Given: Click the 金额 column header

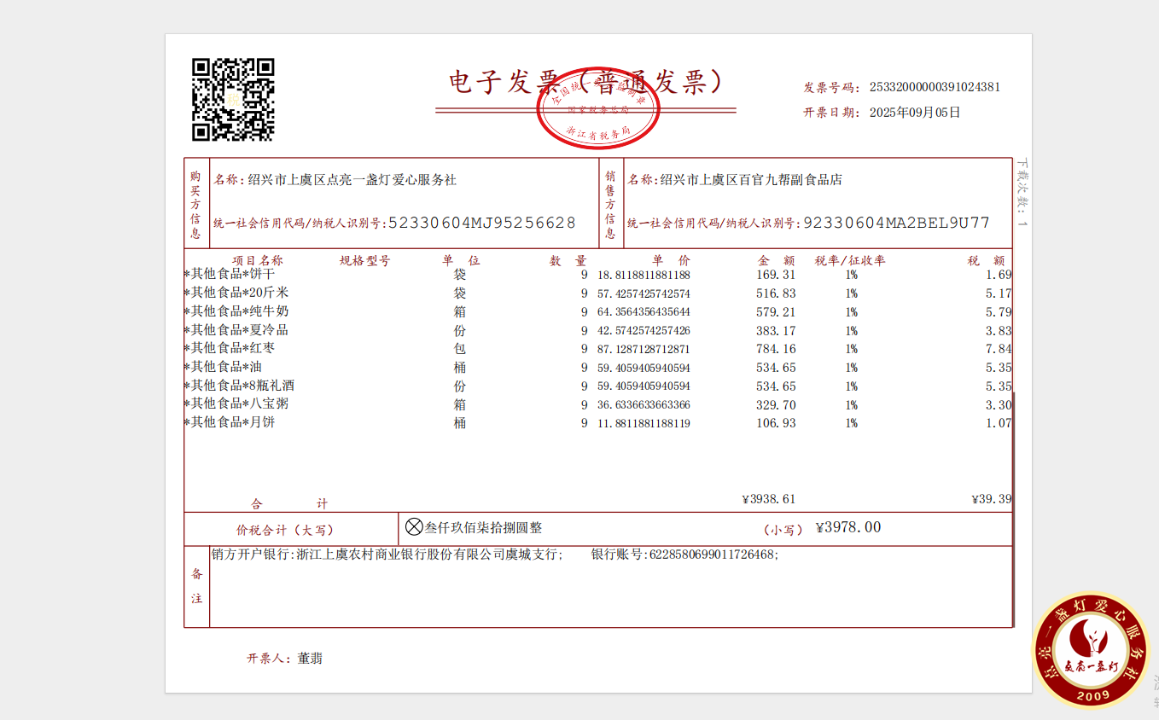Looking at the screenshot, I should click(x=778, y=260).
